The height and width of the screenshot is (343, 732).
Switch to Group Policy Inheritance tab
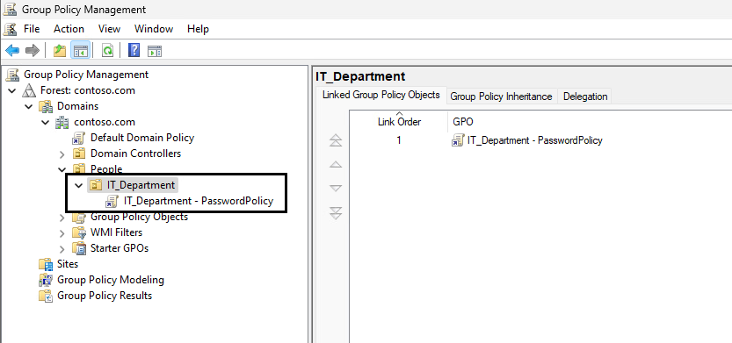coord(501,96)
